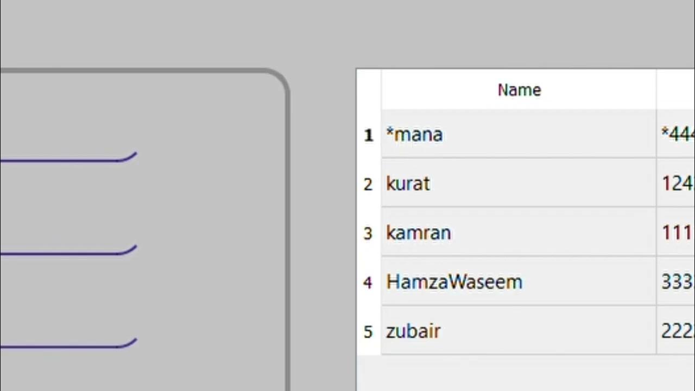Screen dimensions: 695x391
Task: Click the *mana name cell
Action: point(519,135)
